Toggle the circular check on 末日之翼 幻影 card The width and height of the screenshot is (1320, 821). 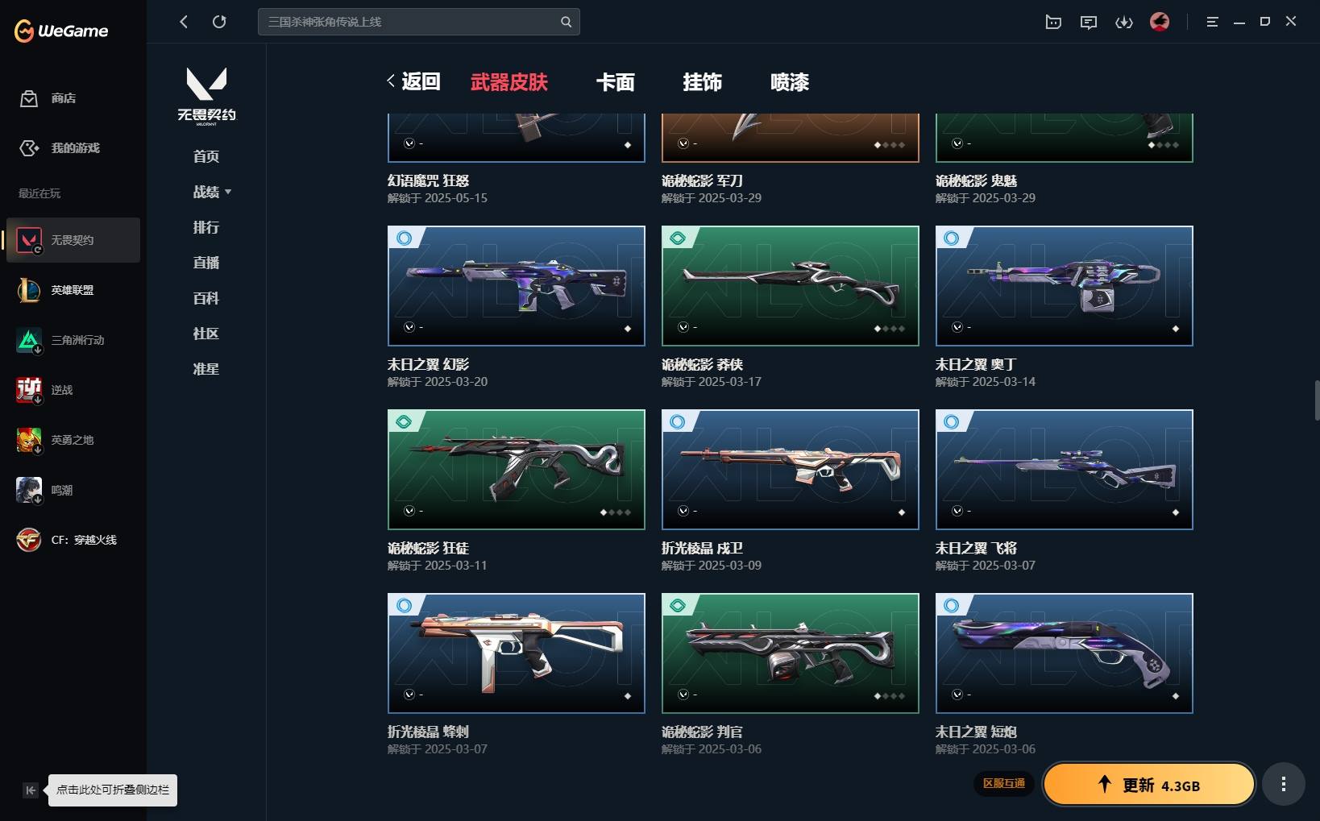(409, 327)
